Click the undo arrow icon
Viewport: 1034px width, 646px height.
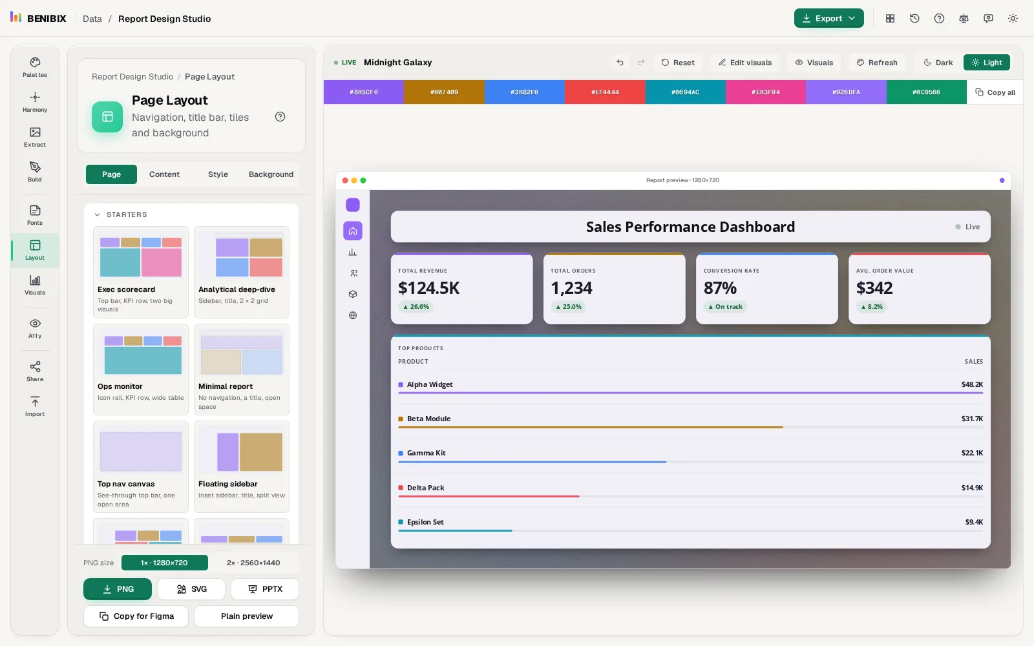point(620,63)
